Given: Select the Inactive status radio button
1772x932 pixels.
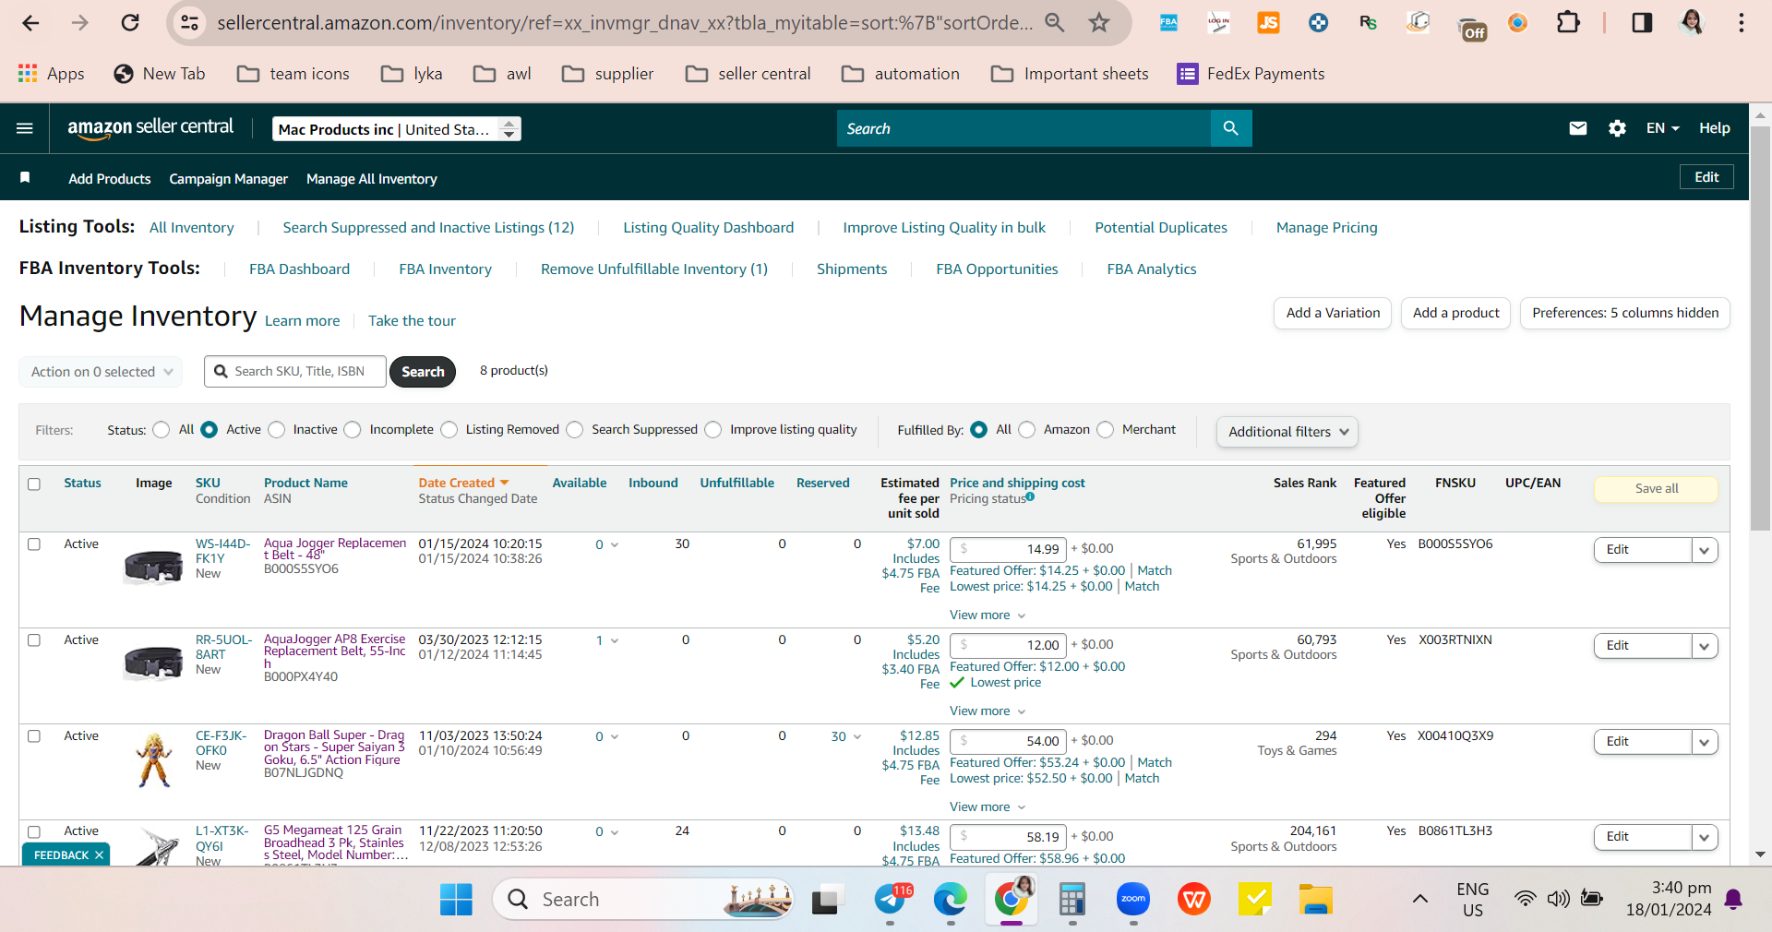Looking at the screenshot, I should [276, 430].
